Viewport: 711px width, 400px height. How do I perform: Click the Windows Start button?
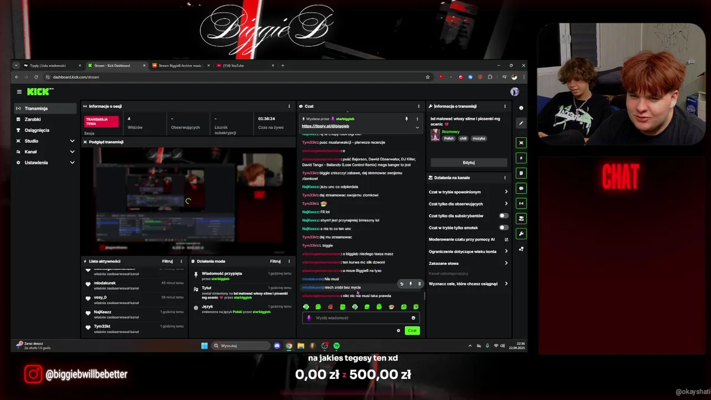(204, 346)
